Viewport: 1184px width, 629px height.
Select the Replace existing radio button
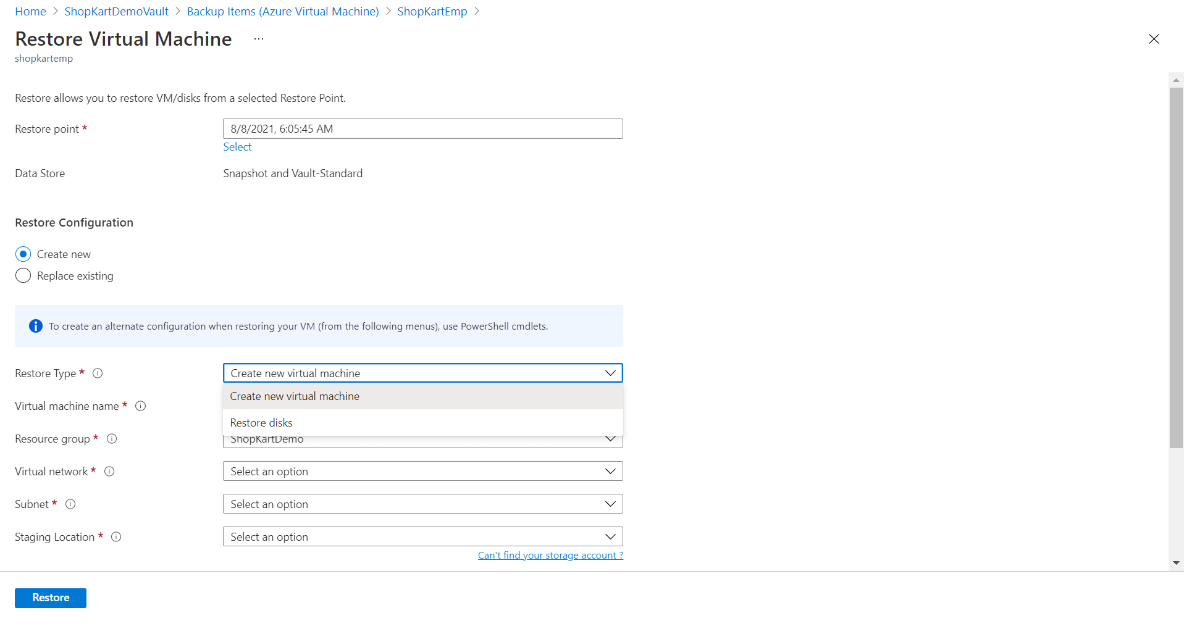coord(23,276)
